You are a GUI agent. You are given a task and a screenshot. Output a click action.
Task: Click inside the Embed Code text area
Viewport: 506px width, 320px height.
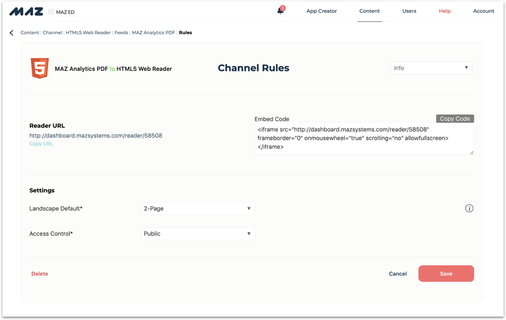coord(364,138)
